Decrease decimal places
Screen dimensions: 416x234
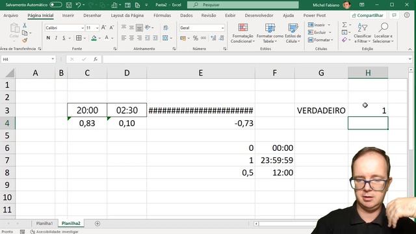pyautogui.click(x=222, y=38)
